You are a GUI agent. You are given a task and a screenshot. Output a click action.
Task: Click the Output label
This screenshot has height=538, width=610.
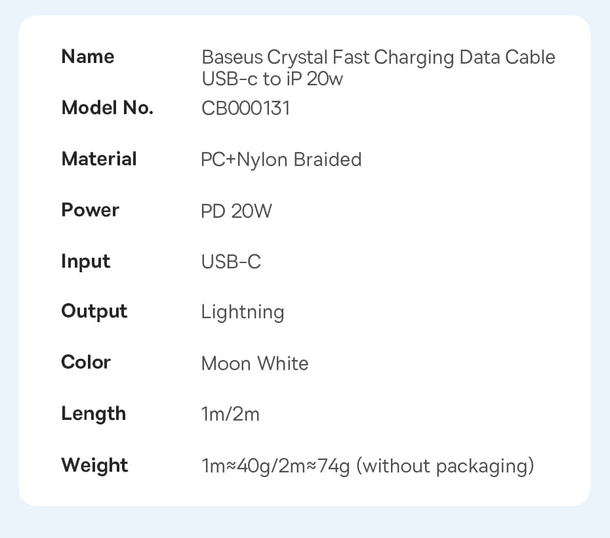(x=94, y=311)
